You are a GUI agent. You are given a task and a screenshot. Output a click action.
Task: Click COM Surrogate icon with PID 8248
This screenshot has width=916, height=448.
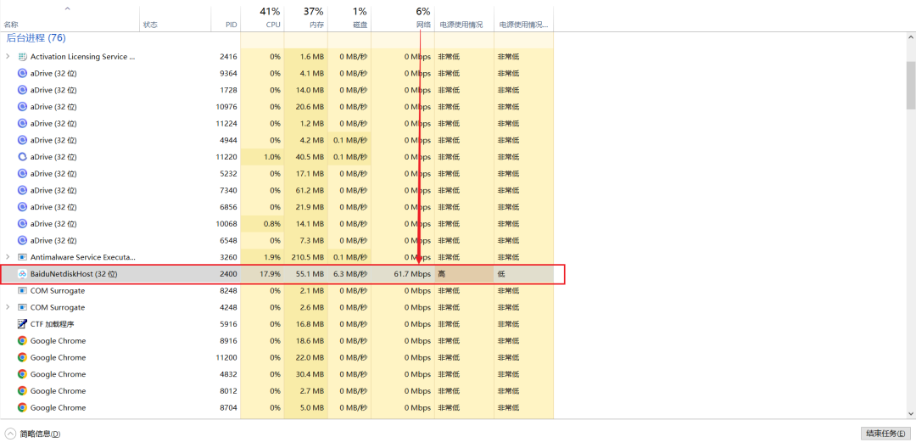23,291
